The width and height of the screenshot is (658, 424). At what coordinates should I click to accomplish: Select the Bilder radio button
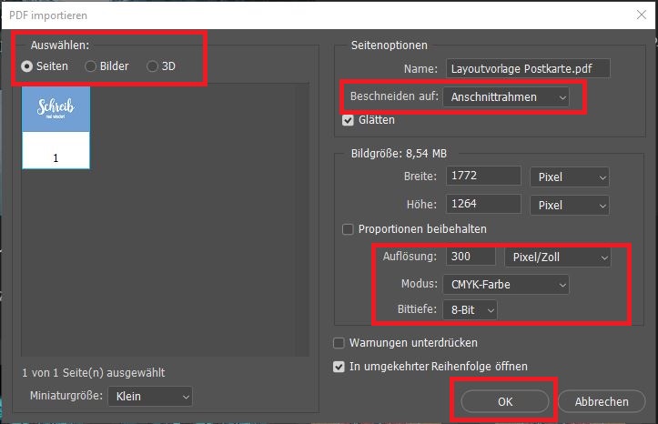(91, 66)
